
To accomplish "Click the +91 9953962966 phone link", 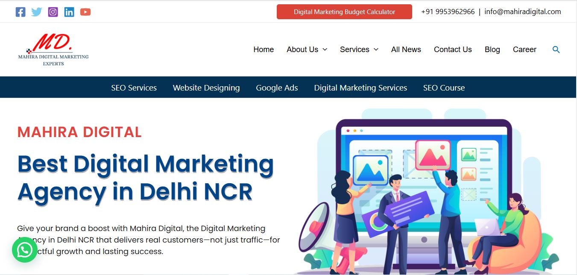I will pos(448,12).
